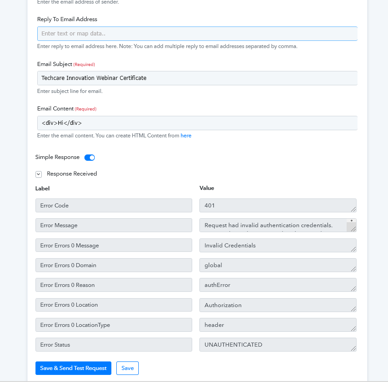Open the 'here' HTML content link
This screenshot has width=388, height=383.
coord(186,136)
